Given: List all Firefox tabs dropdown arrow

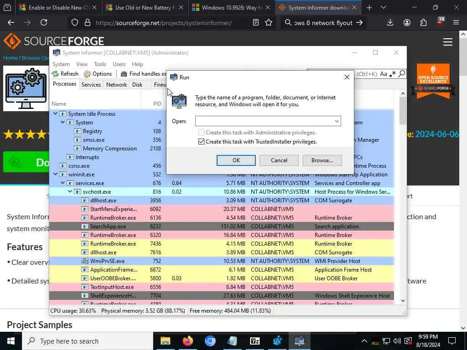Looking at the screenshot, I should (x=384, y=7).
